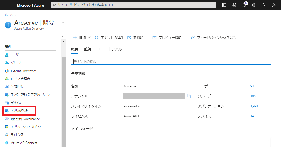Collapse sidebar with double chevron icon
Screen dimensions: 281x147
point(63,36)
